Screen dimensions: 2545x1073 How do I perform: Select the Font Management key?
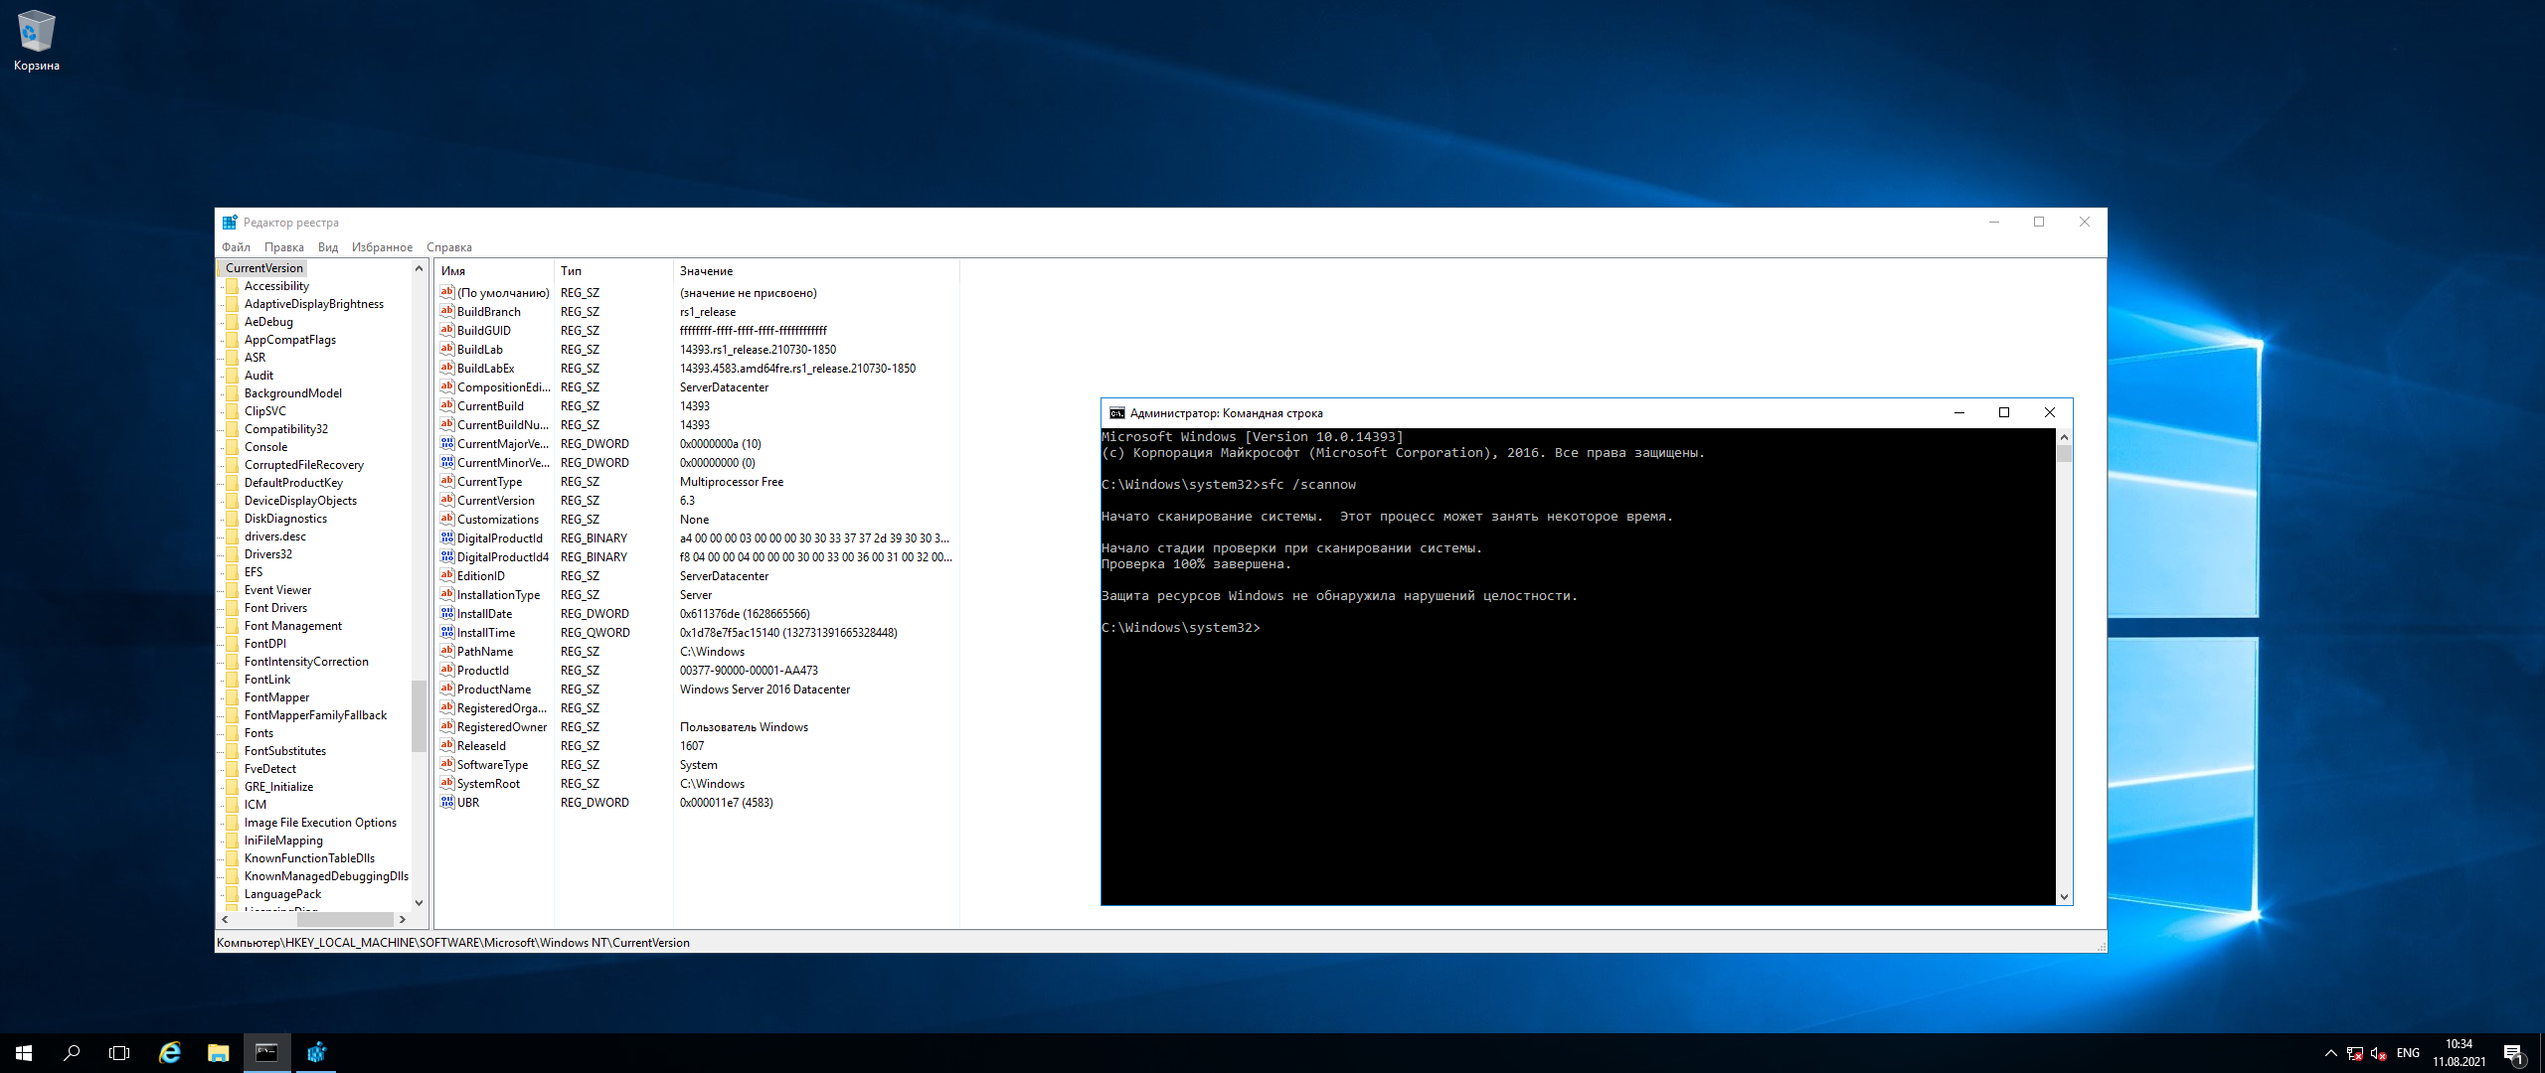point(293,626)
